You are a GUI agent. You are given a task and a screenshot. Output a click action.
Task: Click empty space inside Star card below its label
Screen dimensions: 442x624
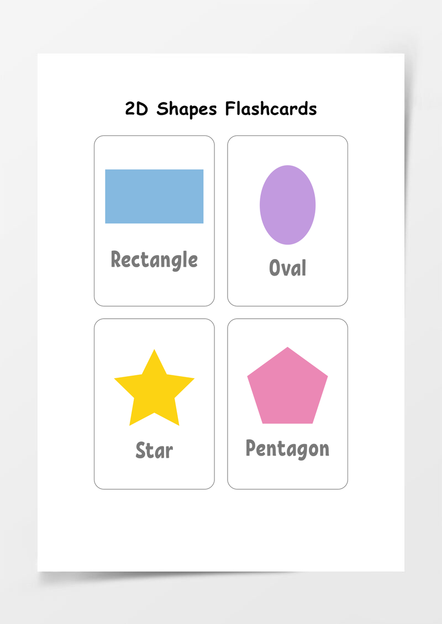[154, 474]
